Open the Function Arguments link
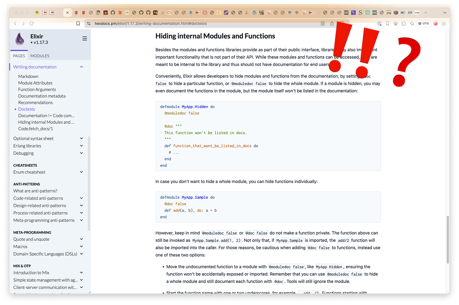Image resolution: width=459 pixels, height=305 pixels. [37, 90]
